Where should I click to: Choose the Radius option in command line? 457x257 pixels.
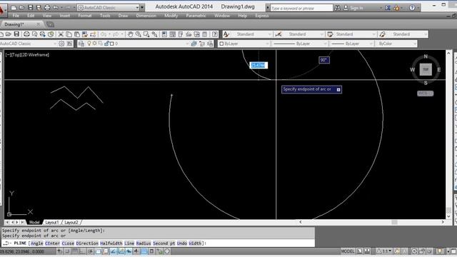click(x=144, y=243)
